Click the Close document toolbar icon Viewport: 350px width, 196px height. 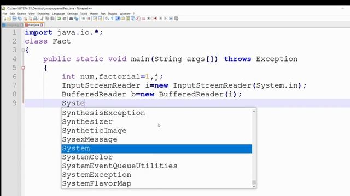click(25, 19)
